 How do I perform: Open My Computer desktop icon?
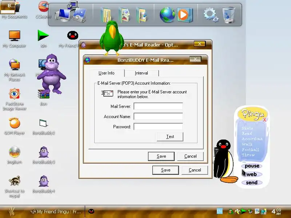click(x=14, y=39)
